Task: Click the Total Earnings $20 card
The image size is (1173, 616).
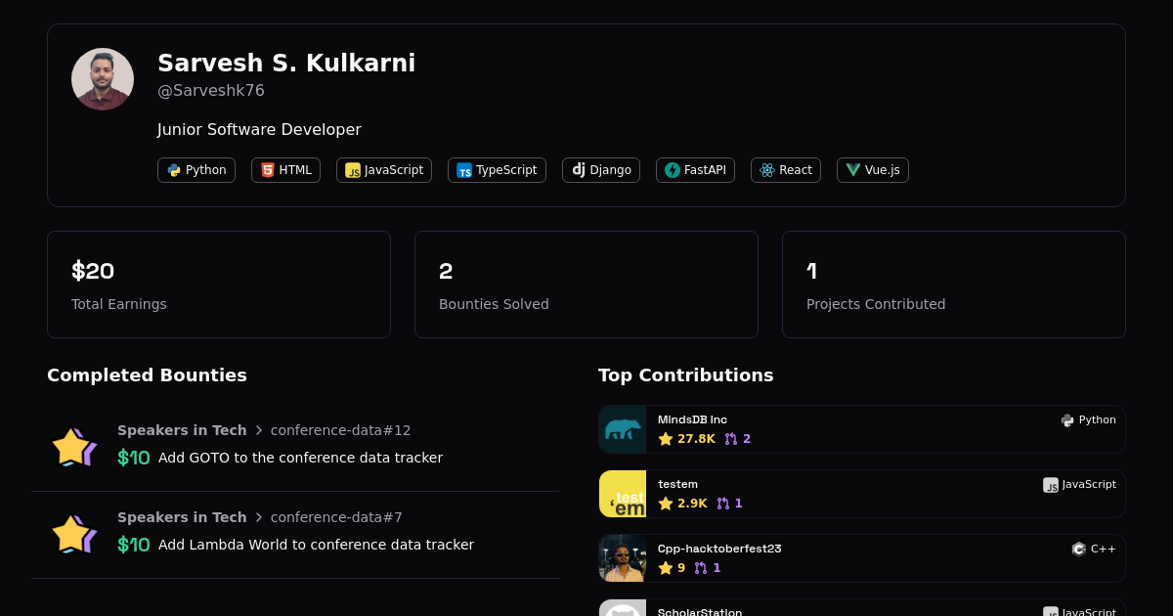Action: click(x=219, y=285)
